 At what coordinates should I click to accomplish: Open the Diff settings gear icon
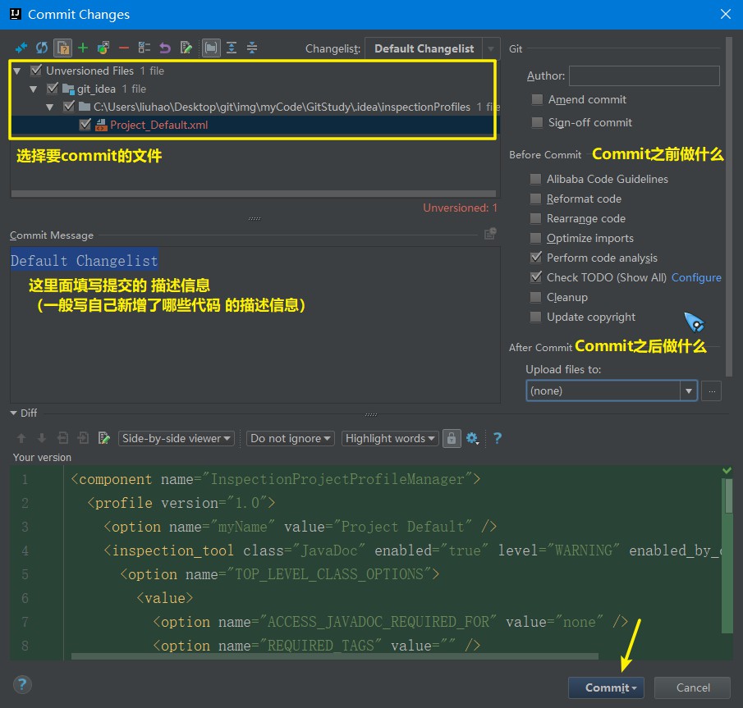(x=472, y=439)
